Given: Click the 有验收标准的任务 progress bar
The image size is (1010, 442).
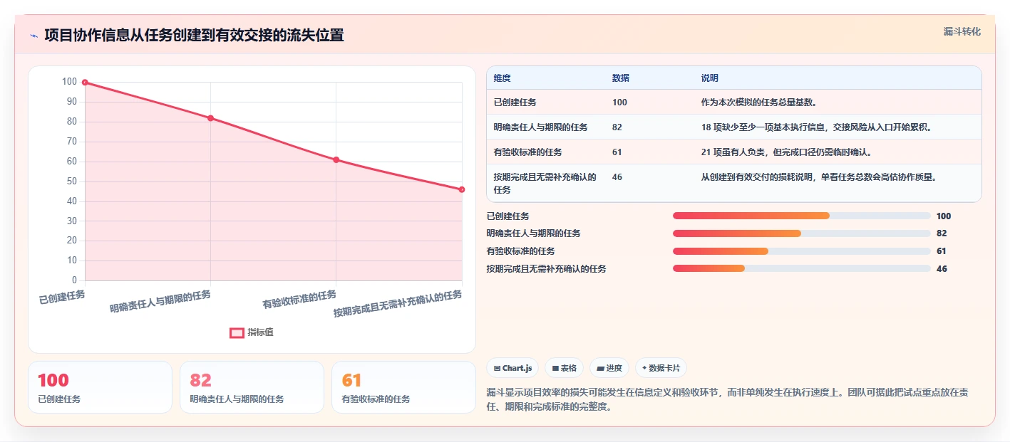Looking at the screenshot, I should (801, 251).
